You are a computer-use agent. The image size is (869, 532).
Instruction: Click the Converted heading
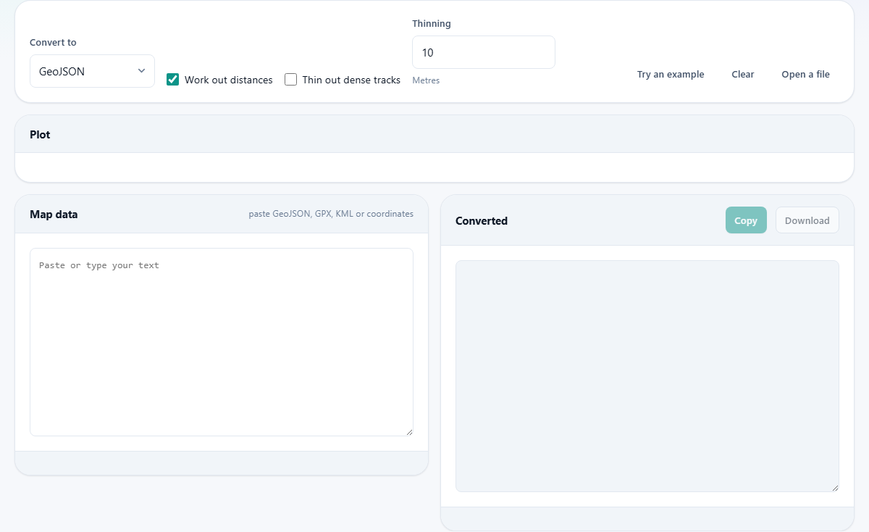click(x=482, y=220)
